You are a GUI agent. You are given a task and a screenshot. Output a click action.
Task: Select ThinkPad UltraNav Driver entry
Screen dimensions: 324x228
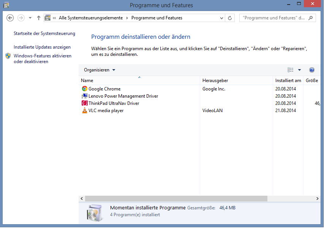coord(114,103)
